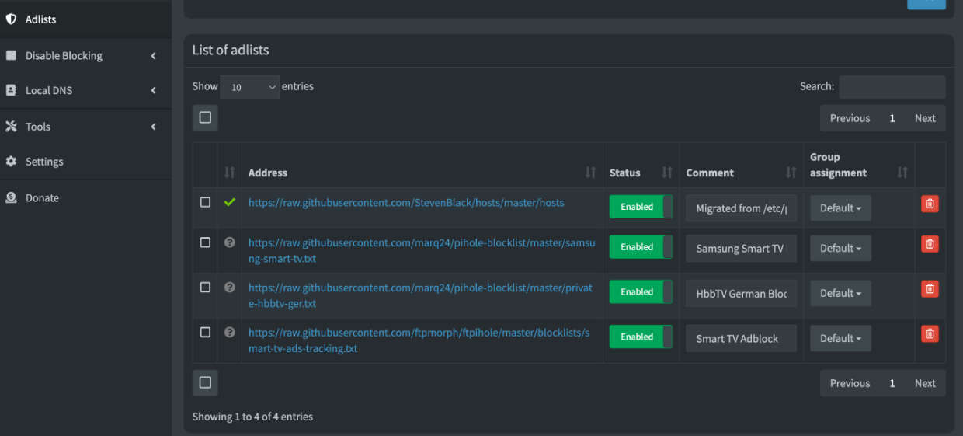Toggle Enabled switch for private-hbbtv-ger list

pos(641,292)
